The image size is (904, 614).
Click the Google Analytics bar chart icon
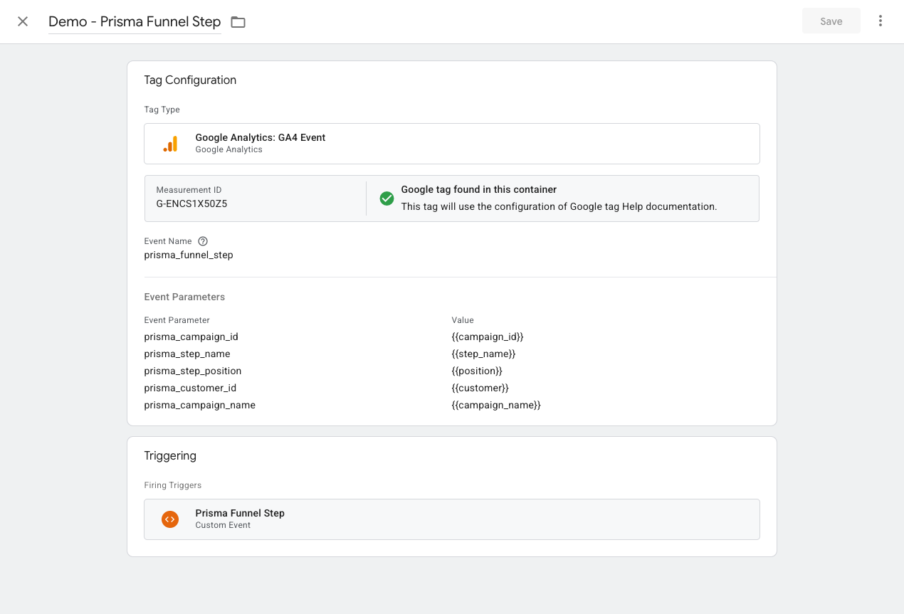pos(170,144)
